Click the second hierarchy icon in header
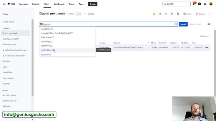This screenshot has width=216, height=121. tap(166, 14)
